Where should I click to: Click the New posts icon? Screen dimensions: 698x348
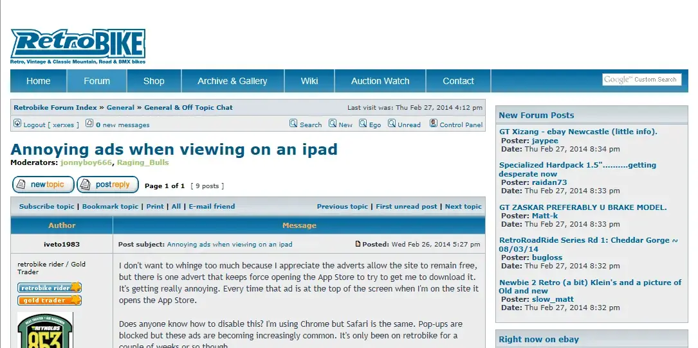click(333, 124)
